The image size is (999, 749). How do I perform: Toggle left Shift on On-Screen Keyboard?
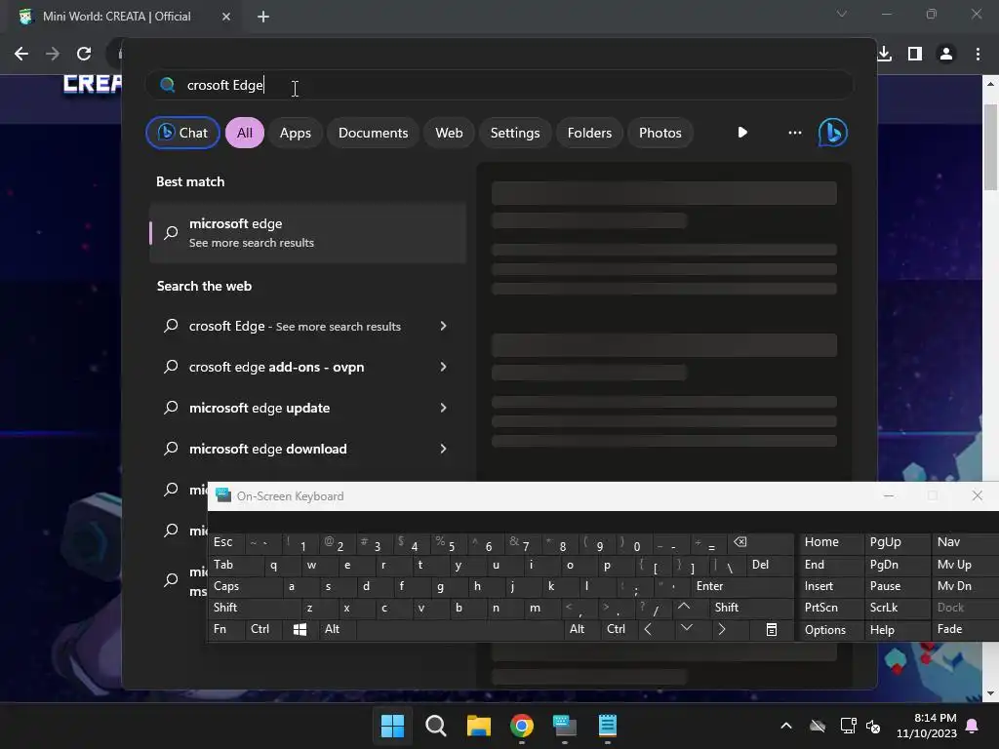coord(255,608)
